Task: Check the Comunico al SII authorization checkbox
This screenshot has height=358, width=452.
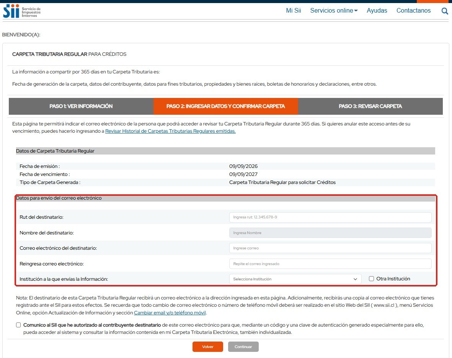Action: tap(18, 325)
